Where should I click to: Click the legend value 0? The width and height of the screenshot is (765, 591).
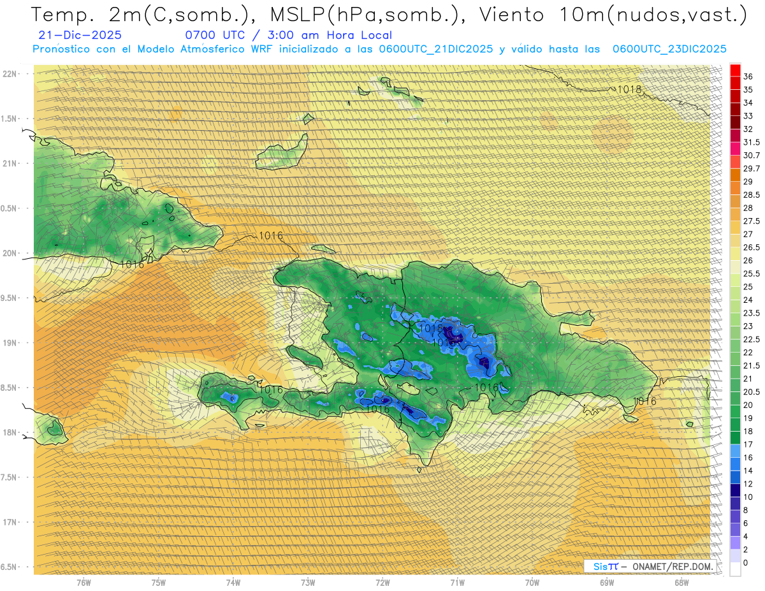[x=746, y=563]
